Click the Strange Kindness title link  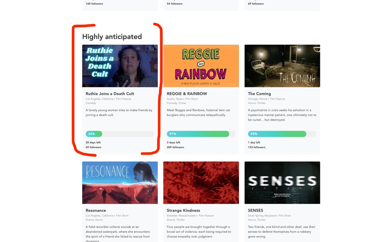(x=183, y=210)
